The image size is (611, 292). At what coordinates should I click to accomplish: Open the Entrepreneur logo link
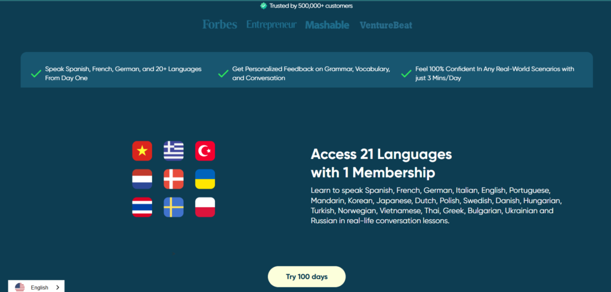click(x=271, y=24)
